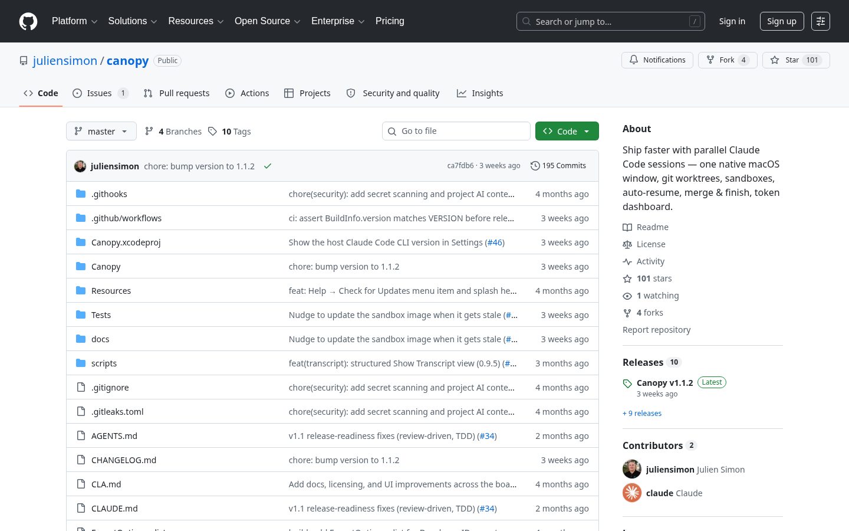View the 195 Commits history
The height and width of the screenshot is (531, 849).
point(558,166)
